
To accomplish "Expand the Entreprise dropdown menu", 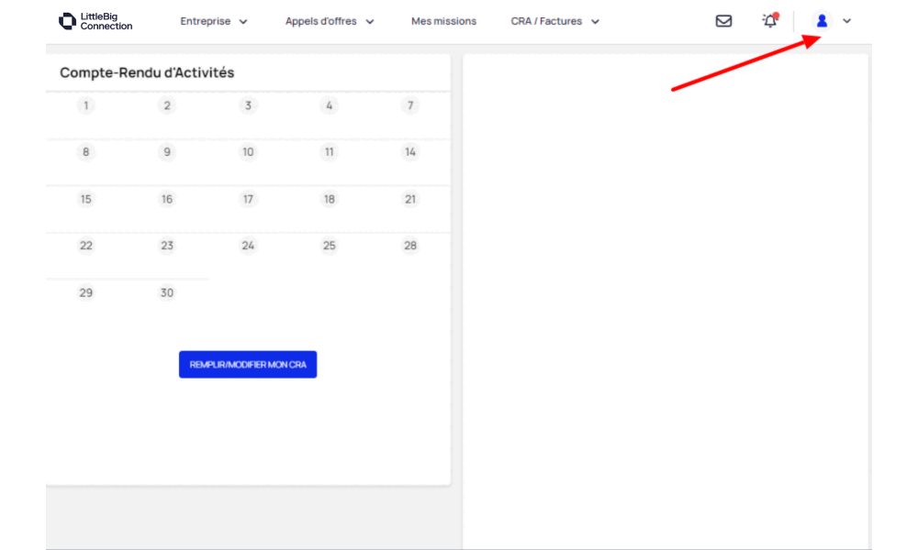I will pos(214,21).
